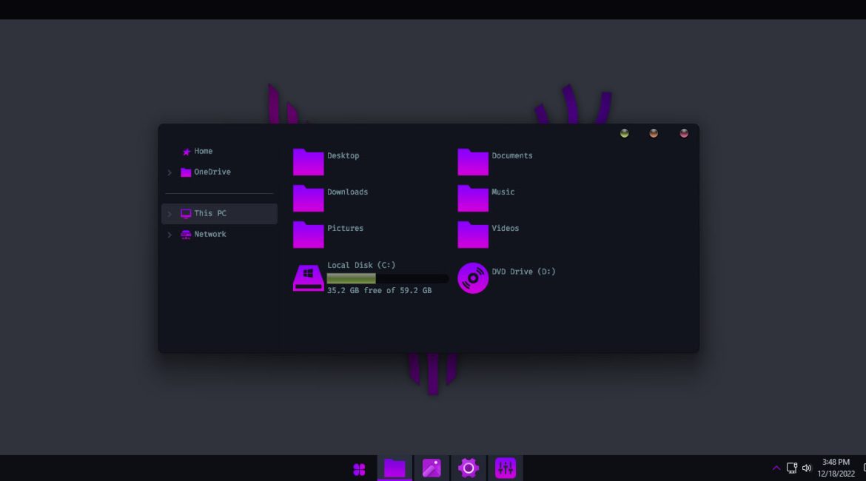The height and width of the screenshot is (481, 866).
Task: Open the Videos folder
Action: point(473,235)
